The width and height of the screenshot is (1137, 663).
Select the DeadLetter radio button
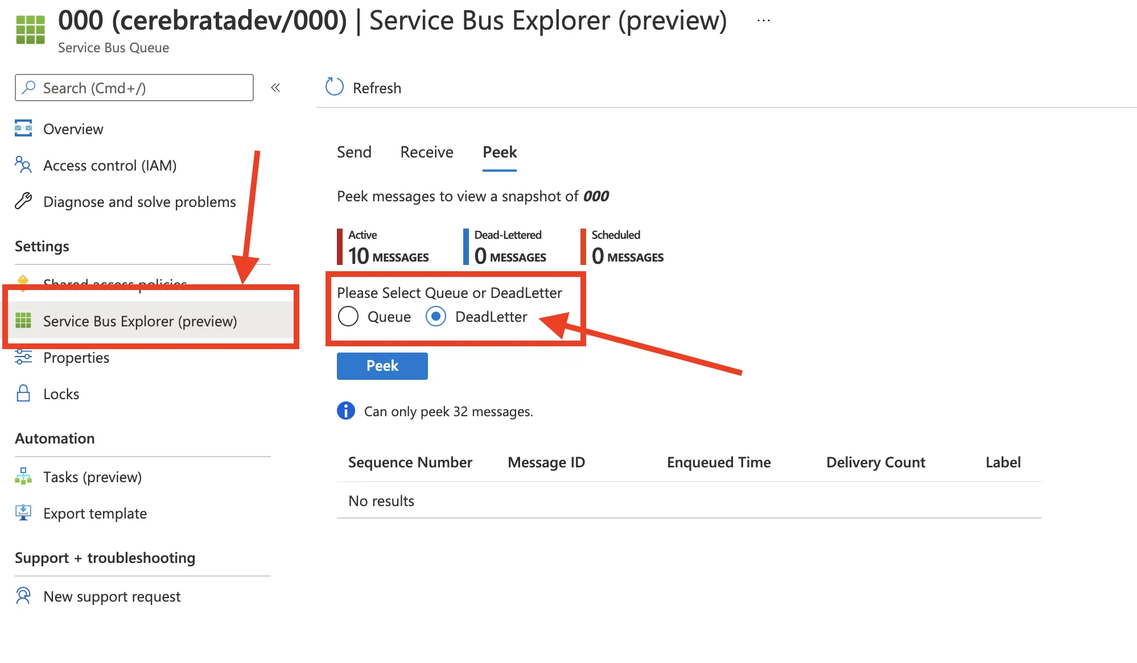pyautogui.click(x=436, y=317)
